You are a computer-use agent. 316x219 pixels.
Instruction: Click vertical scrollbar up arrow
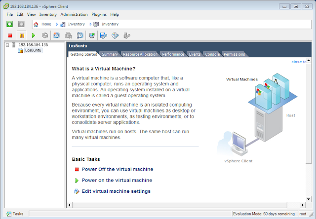pyautogui.click(x=309, y=61)
